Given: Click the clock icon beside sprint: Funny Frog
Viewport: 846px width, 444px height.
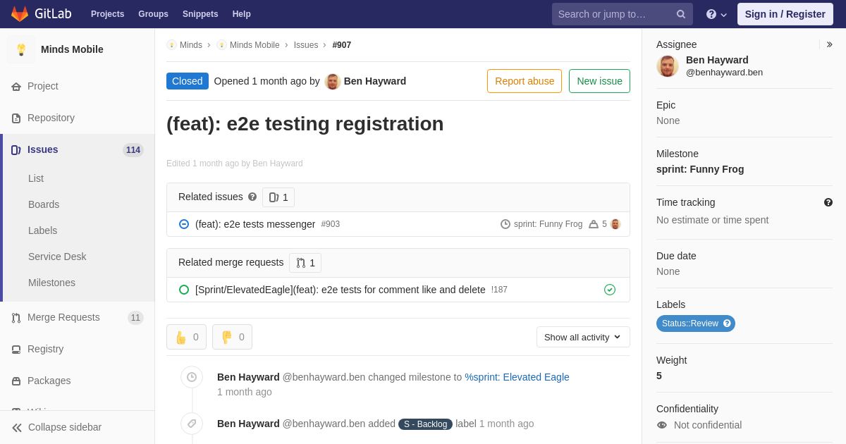Looking at the screenshot, I should (505, 224).
